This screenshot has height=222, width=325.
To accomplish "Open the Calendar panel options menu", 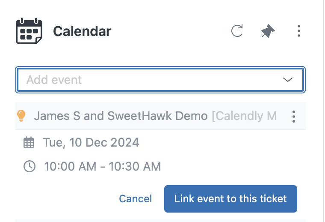I will [x=298, y=31].
